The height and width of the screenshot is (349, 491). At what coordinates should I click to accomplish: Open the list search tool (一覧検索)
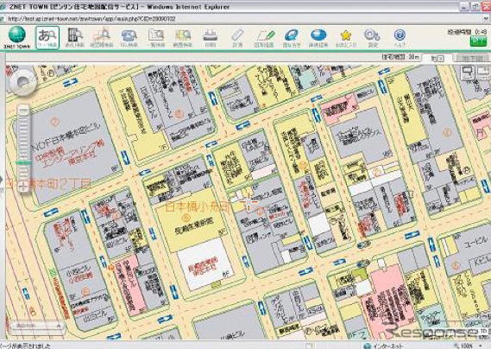[156, 38]
